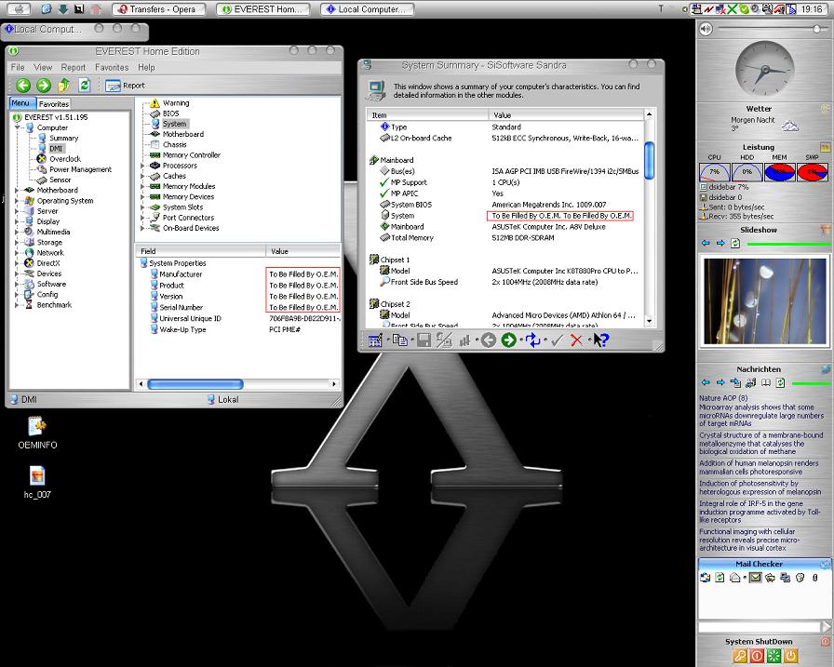
Task: Click the blue update arrows icon in Sandra
Action: pyautogui.click(x=532, y=340)
